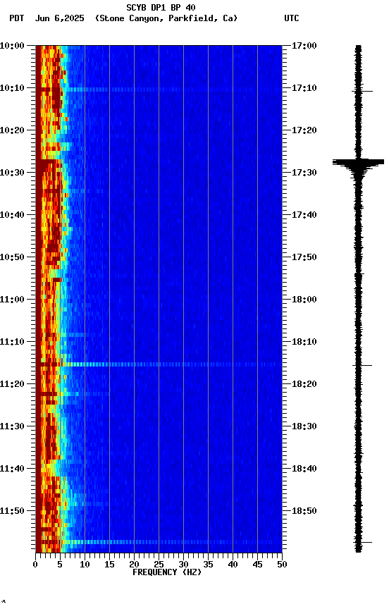Image resolution: width=389 pixels, height=609 pixels.
Task: Click the '10:50' PDT time label
Action: point(12,257)
